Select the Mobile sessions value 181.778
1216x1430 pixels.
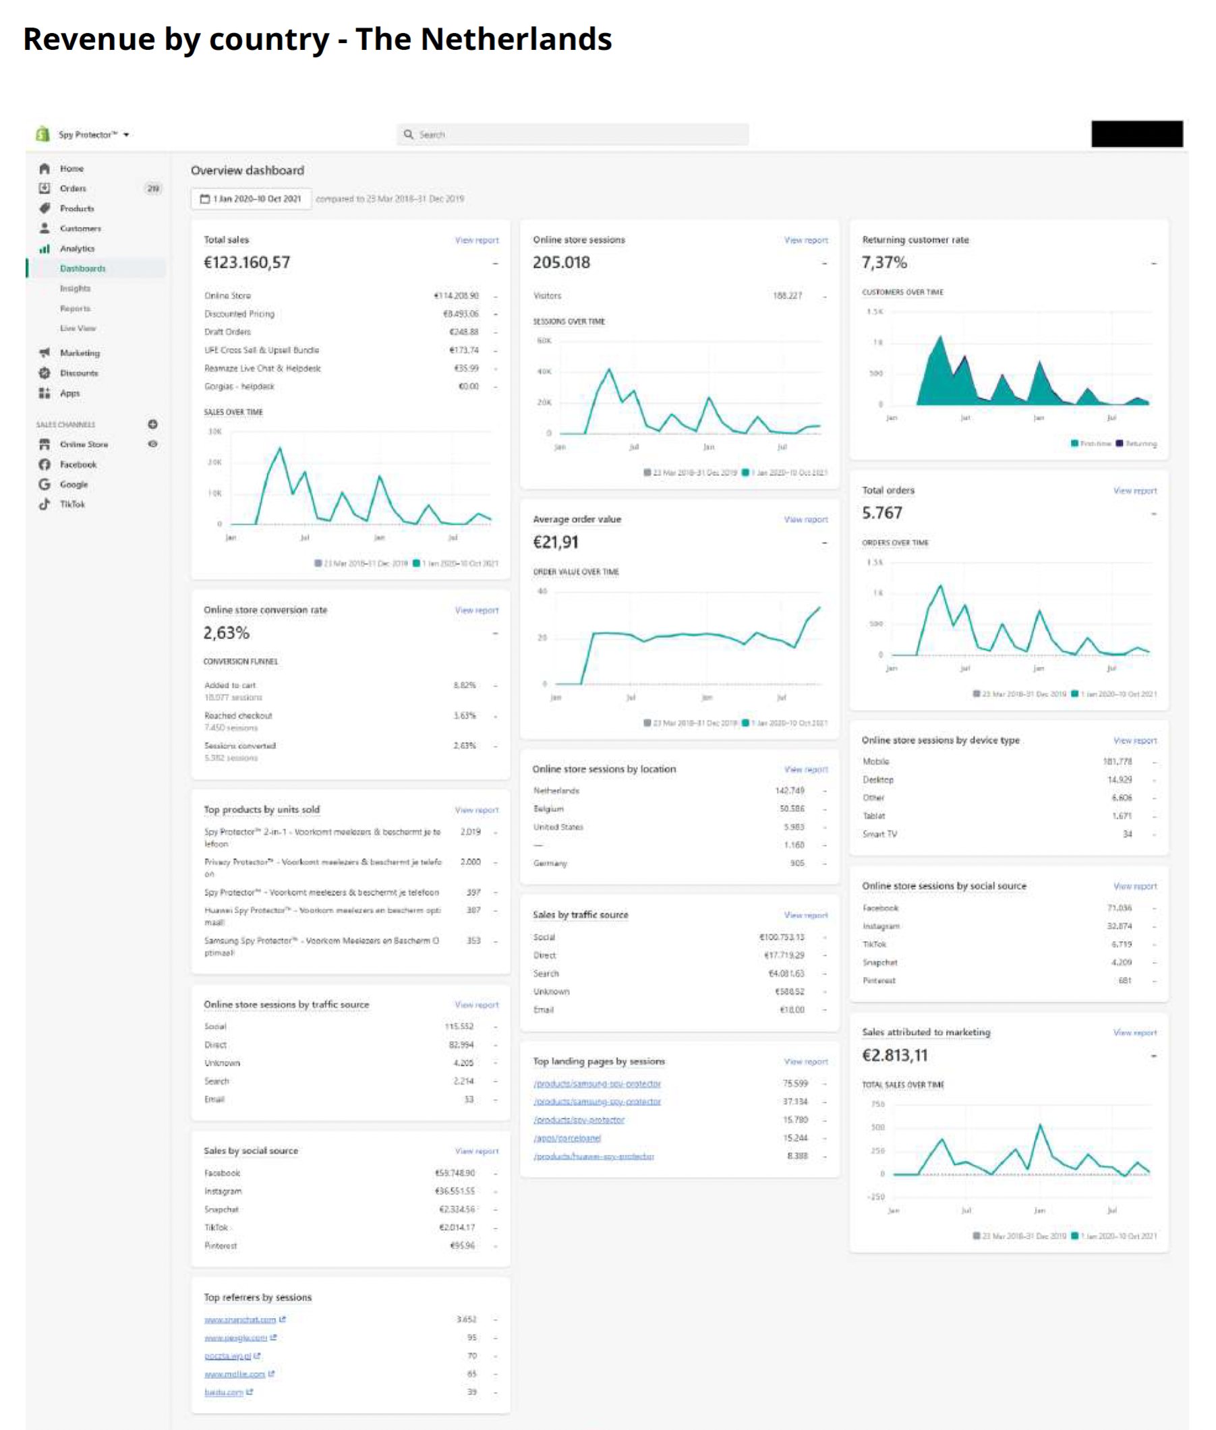1118,761
